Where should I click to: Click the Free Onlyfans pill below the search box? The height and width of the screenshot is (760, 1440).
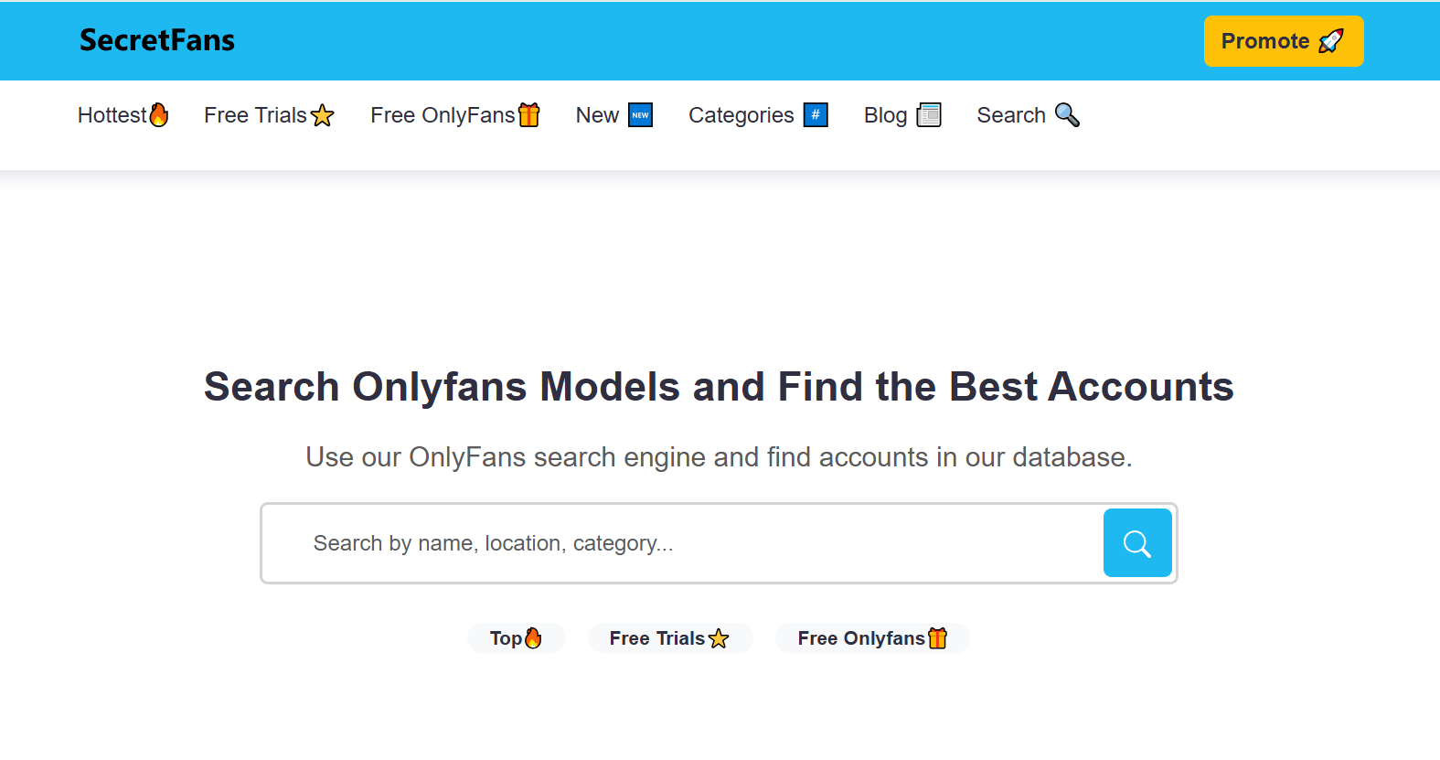point(872,638)
